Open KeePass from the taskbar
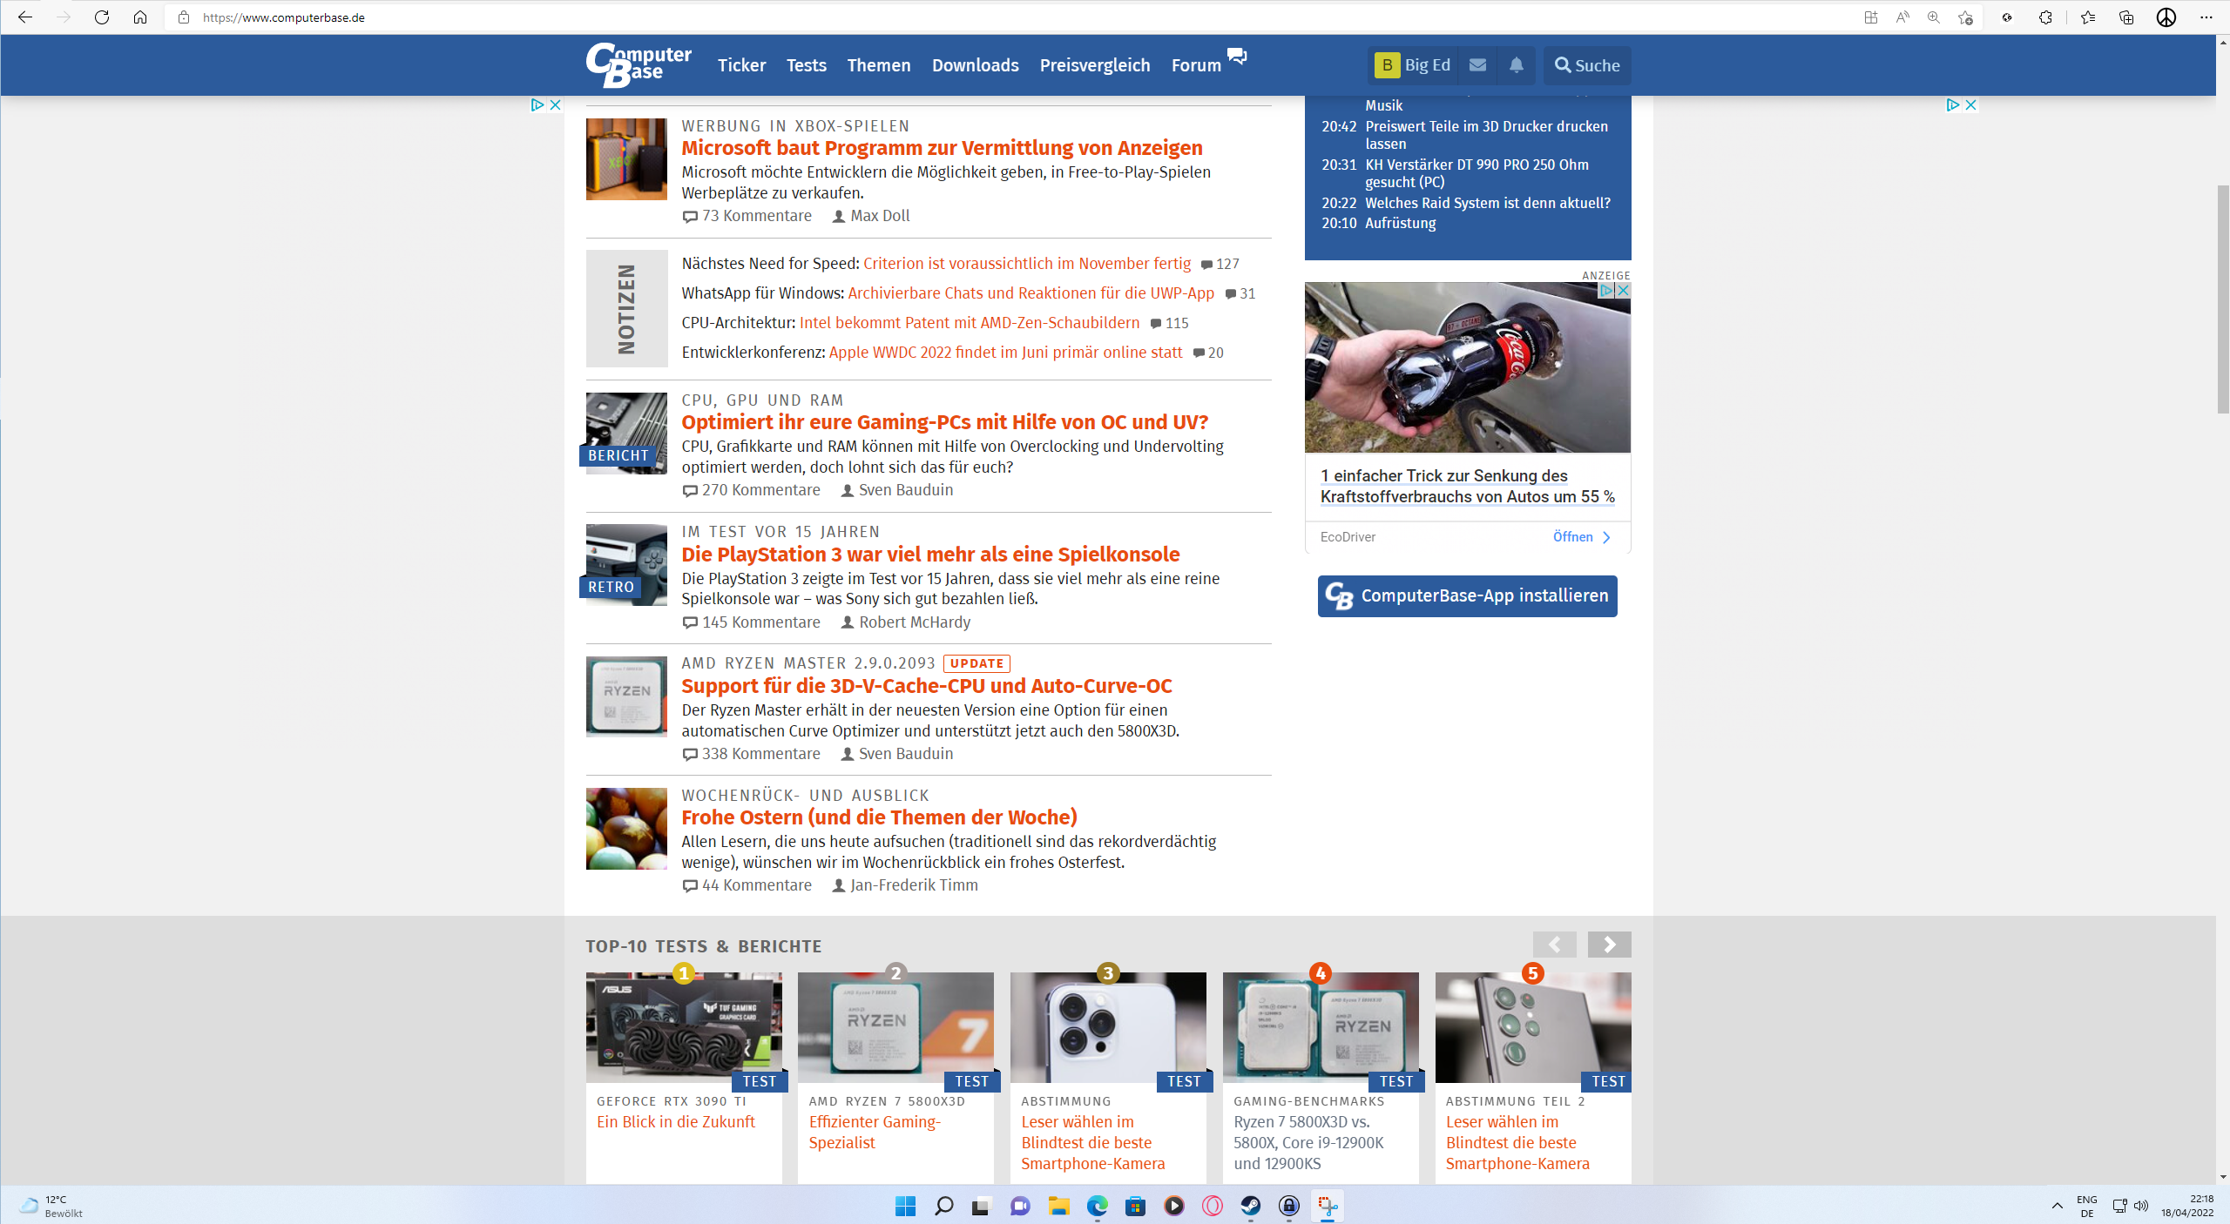The height and width of the screenshot is (1224, 2230). tap(1287, 1207)
